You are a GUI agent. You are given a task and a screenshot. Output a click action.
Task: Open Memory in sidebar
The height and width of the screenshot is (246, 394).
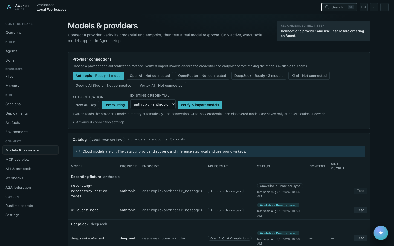coord(30,86)
